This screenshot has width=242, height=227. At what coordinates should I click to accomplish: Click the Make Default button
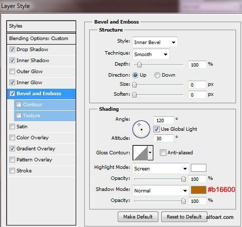tap(138, 216)
